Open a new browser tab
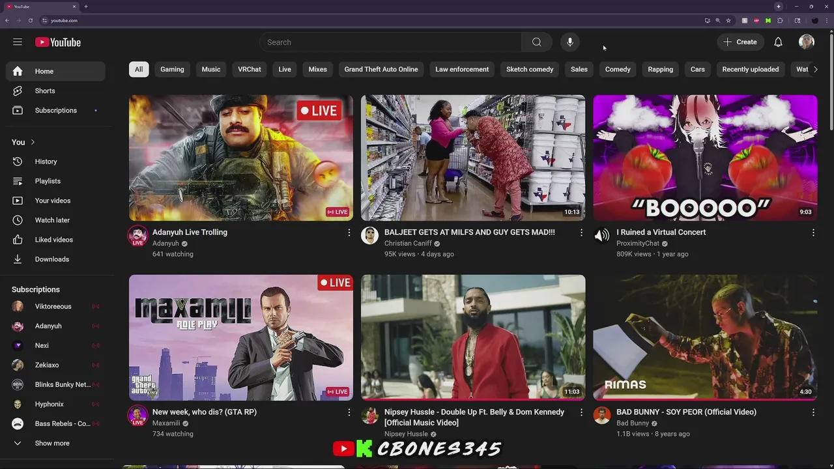Viewport: 834px width, 469px height. click(85, 7)
